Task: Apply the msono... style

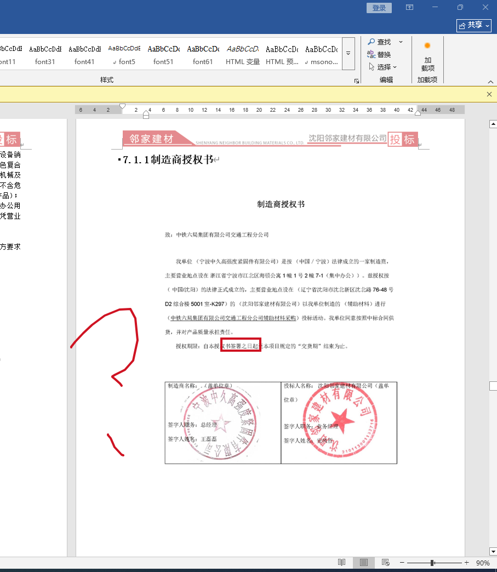Action: (321, 55)
